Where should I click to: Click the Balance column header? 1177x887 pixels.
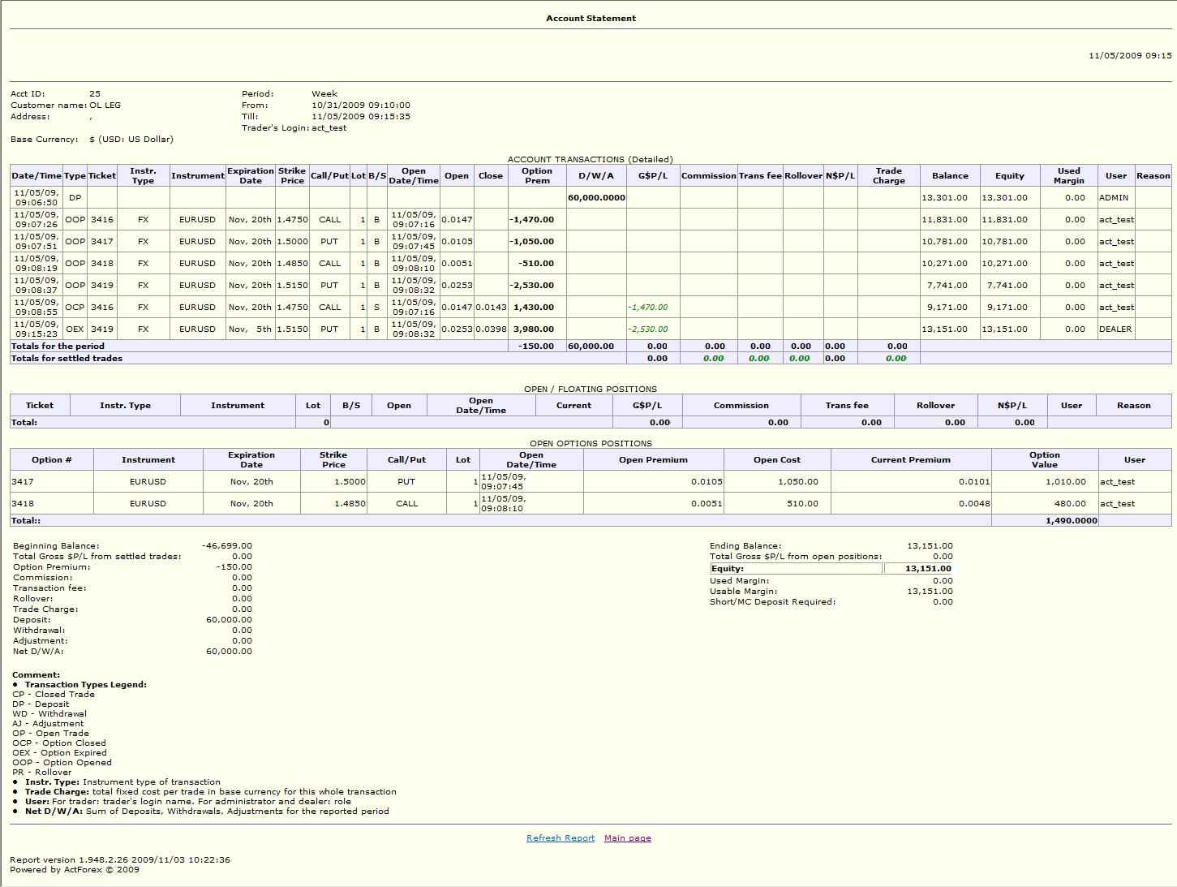[x=950, y=176]
